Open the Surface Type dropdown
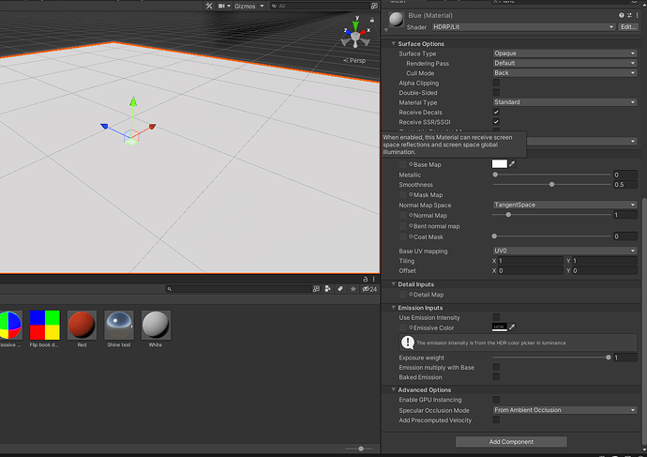 tap(564, 53)
